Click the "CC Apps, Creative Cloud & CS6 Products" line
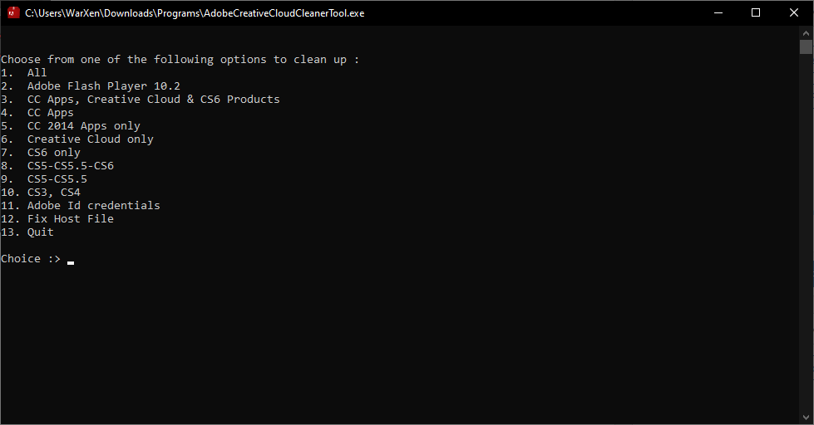814x425 pixels. pos(153,100)
